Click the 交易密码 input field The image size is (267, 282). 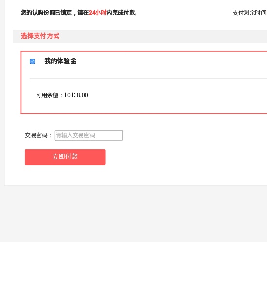pyautogui.click(x=89, y=135)
